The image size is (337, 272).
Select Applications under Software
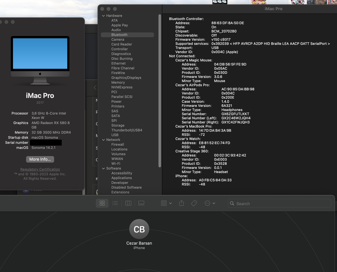point(121,178)
